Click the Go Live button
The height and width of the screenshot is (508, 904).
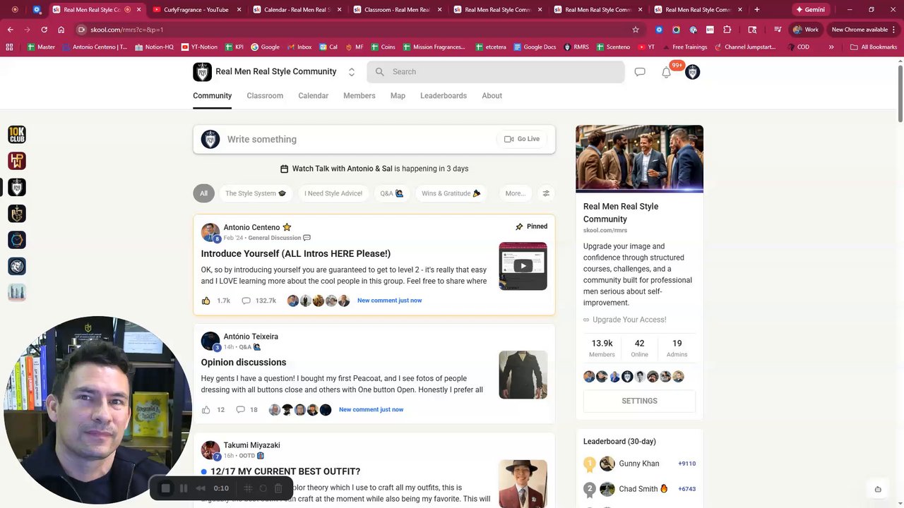pos(522,139)
